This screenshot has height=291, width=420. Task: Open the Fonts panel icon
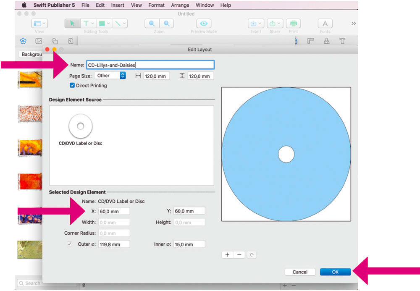tap(325, 24)
